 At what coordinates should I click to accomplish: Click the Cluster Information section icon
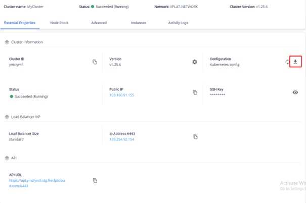7,42
